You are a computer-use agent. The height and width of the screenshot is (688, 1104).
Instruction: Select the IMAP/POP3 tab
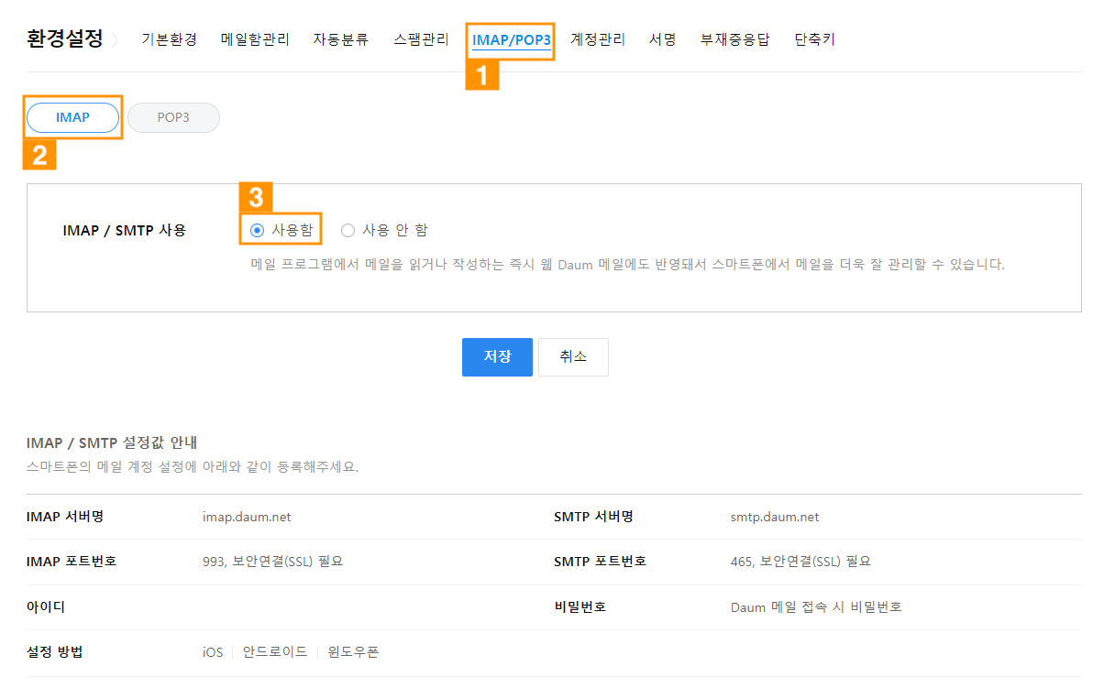[x=511, y=40]
